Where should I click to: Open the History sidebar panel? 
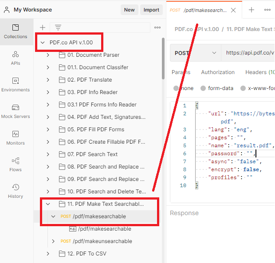[x=16, y=191]
